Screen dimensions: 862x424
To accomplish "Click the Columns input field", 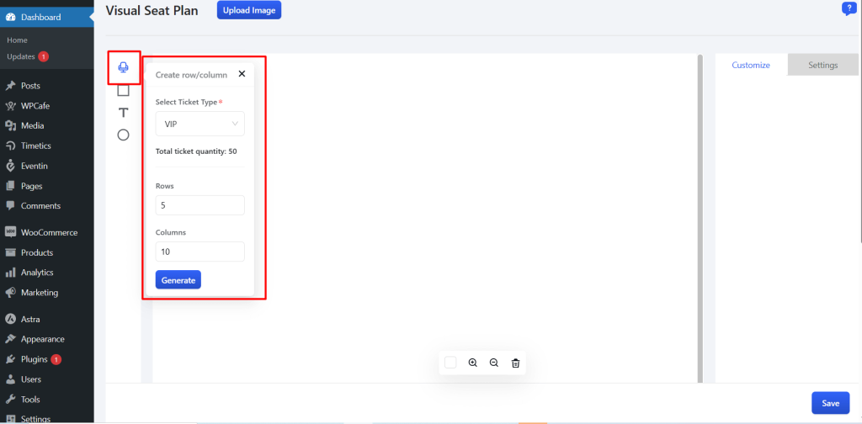I will click(x=200, y=252).
